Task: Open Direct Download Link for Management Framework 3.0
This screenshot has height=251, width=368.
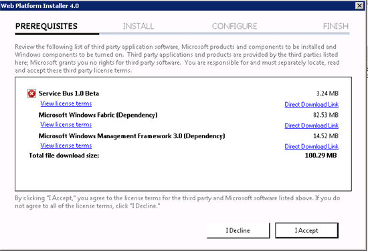Action: point(311,147)
